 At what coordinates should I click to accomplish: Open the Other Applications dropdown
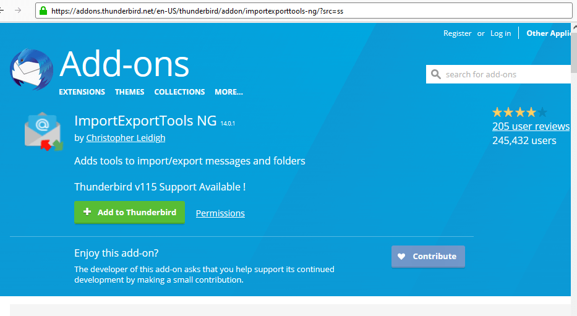(x=549, y=33)
